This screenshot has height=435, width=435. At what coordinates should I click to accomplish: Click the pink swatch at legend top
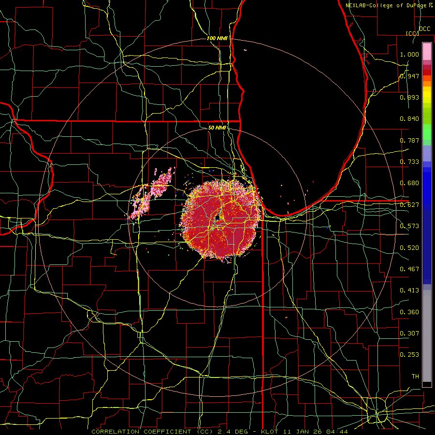click(427, 51)
